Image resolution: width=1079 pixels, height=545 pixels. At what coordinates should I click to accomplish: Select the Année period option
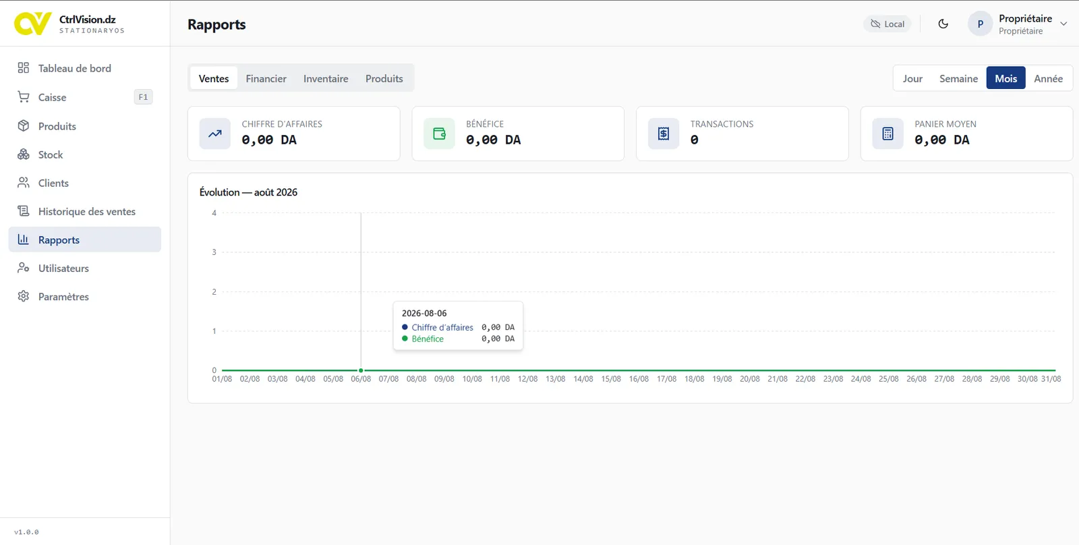(1048, 78)
